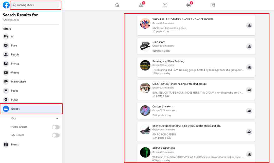Open Groups icon in top navigation bar
Screen dimensions: 274x163
(x=189, y=5)
